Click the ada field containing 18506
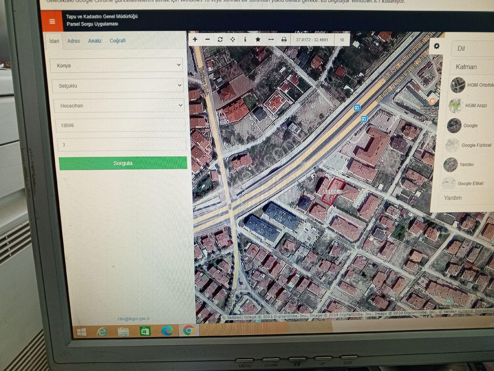 click(120, 125)
